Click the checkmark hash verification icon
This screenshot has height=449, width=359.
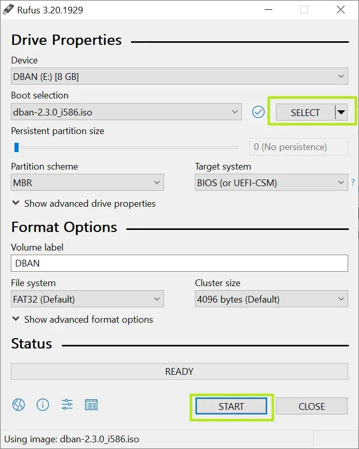coord(258,112)
